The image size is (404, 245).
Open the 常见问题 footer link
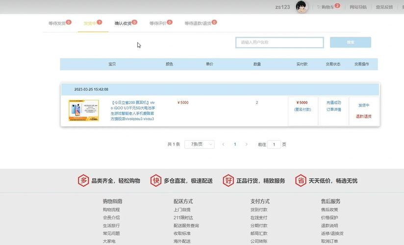[x=111, y=233]
